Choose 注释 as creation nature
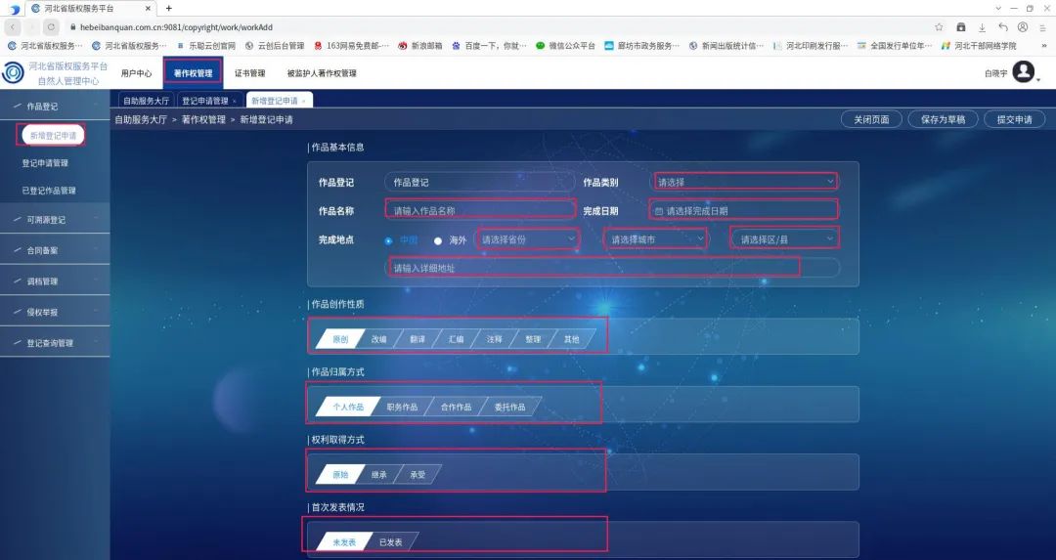Image resolution: width=1056 pixels, height=560 pixels. pyautogui.click(x=495, y=339)
